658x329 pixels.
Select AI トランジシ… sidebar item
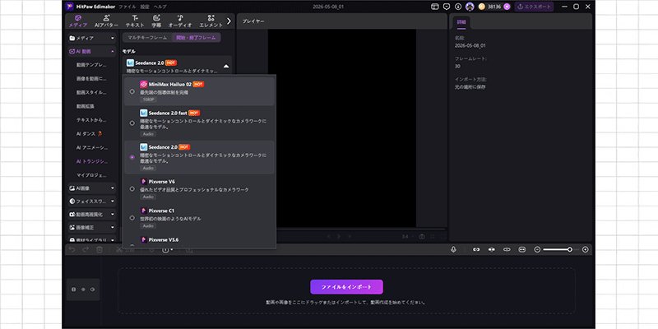click(92, 161)
